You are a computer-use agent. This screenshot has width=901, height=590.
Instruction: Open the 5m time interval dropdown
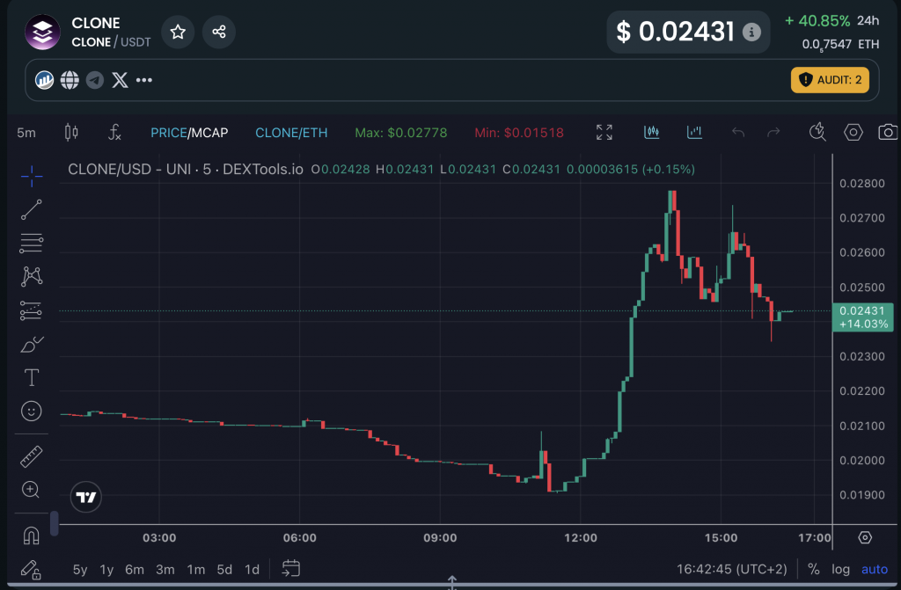pos(26,133)
